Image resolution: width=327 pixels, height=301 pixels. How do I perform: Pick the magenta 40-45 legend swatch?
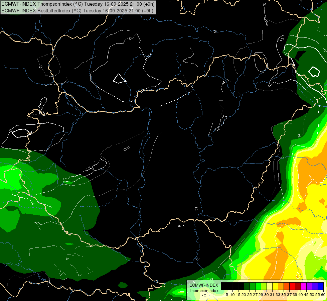click(x=304, y=286)
